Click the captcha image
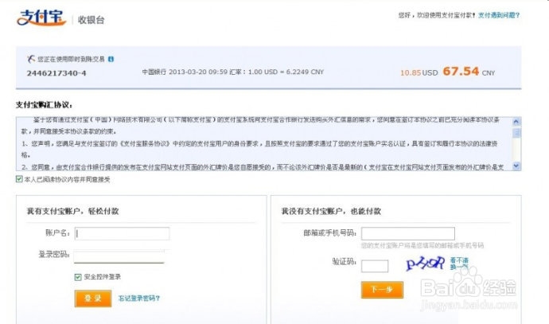This screenshot has width=549, height=324. tap(426, 263)
